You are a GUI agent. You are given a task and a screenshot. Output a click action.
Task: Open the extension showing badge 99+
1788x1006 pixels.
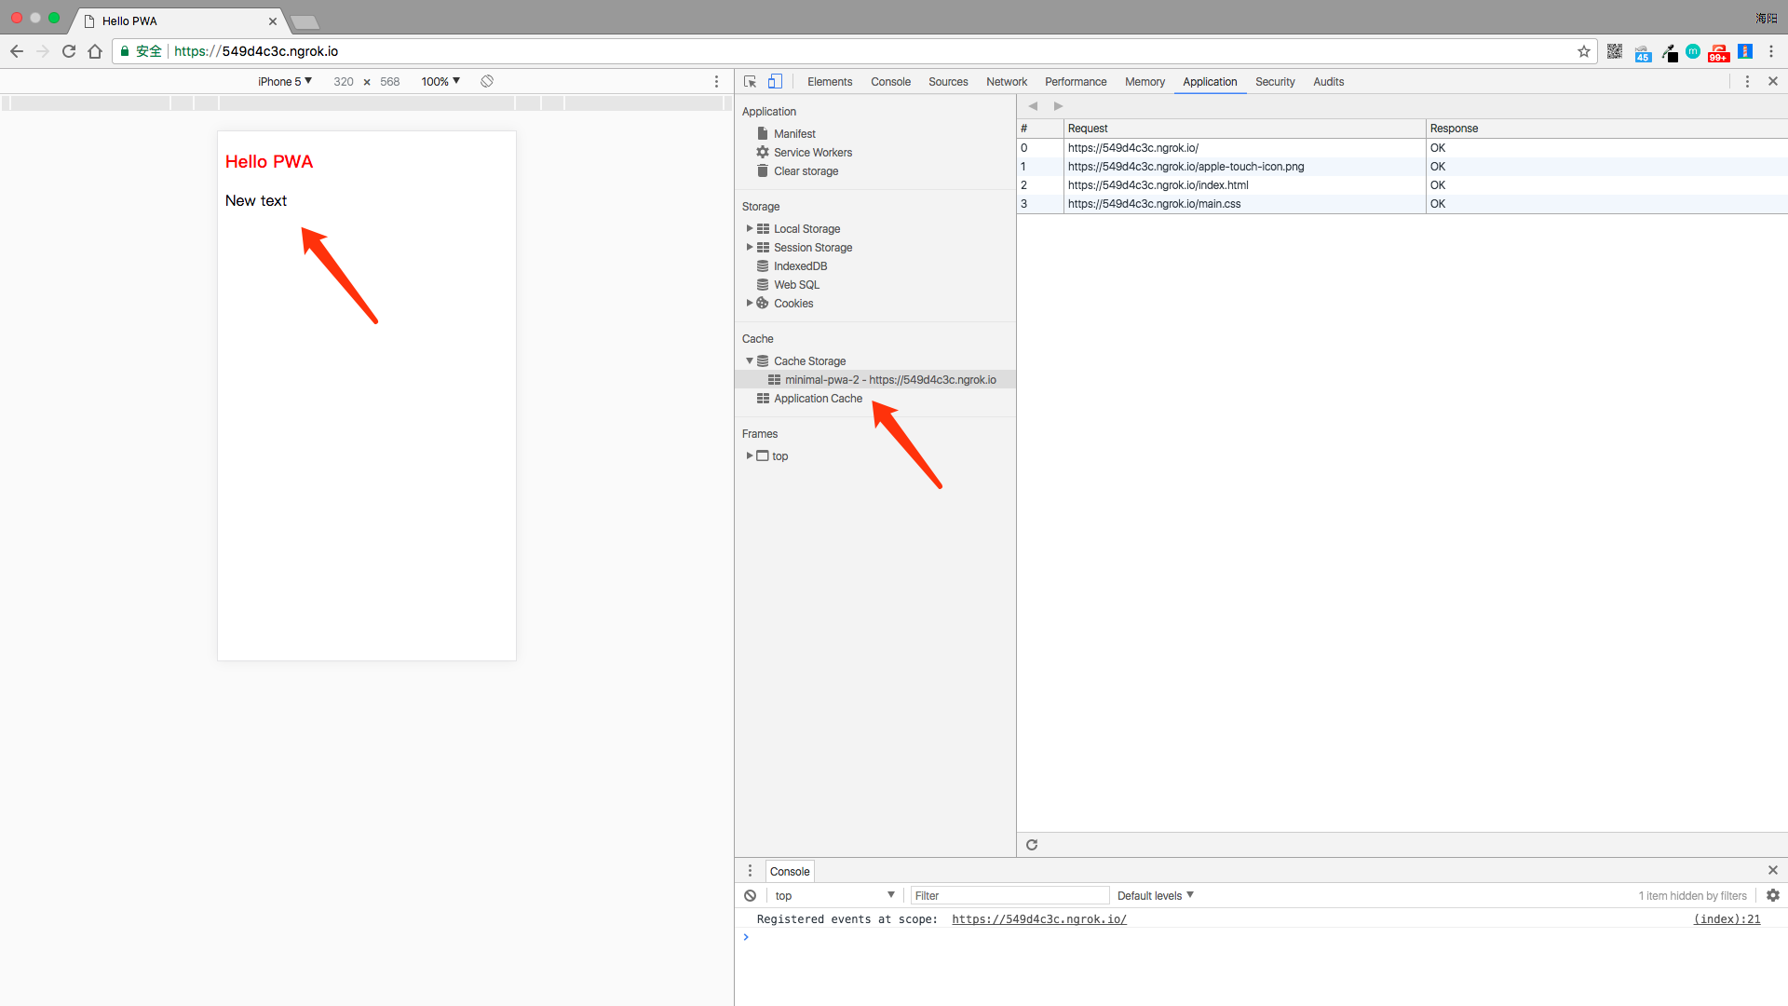pos(1719,52)
